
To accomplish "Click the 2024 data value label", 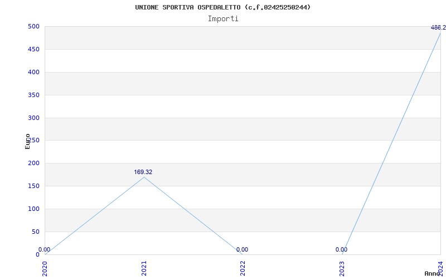I will click(438, 27).
